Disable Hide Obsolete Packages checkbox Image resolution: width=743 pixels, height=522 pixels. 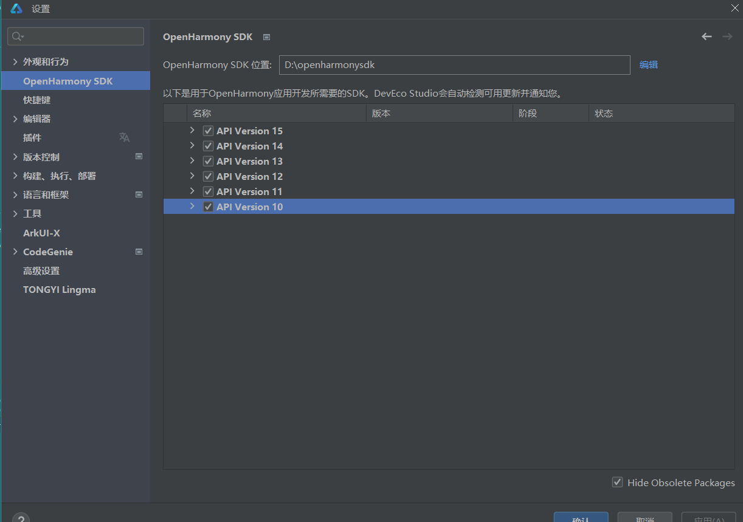[617, 483]
